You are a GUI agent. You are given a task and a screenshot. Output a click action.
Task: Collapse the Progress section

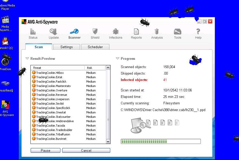pos(117,59)
